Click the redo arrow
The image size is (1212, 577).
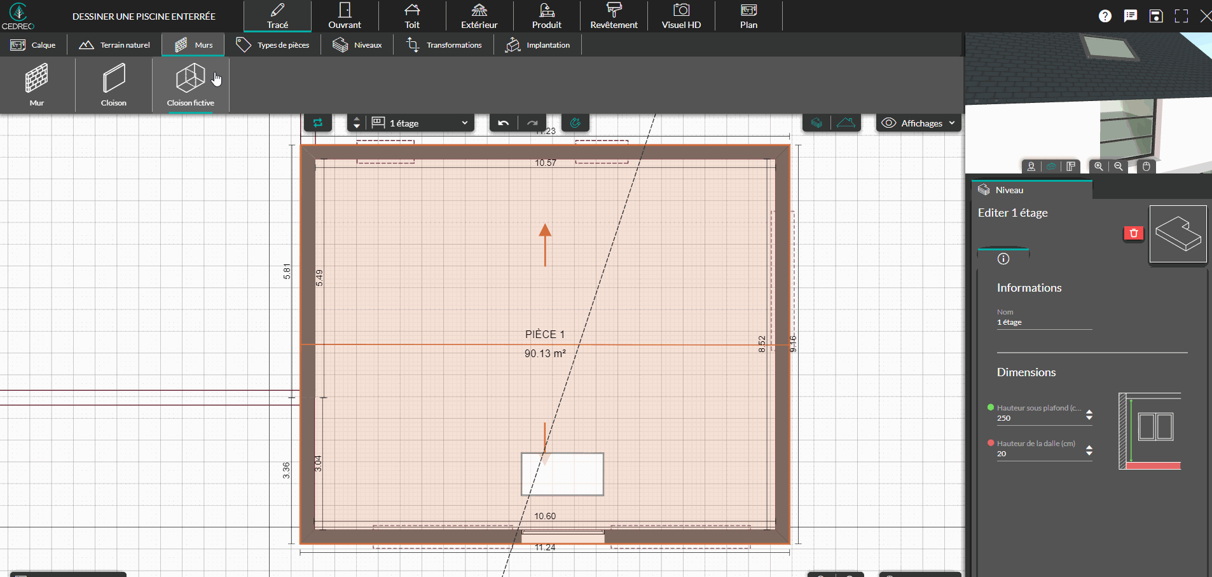click(532, 123)
